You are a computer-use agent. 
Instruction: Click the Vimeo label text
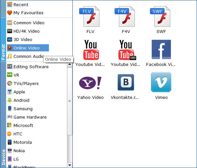pos(161,97)
